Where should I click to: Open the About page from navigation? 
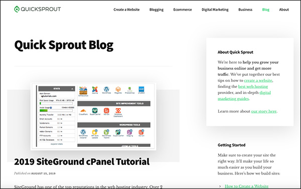point(284,10)
